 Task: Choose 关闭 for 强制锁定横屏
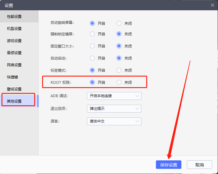pos(119,34)
